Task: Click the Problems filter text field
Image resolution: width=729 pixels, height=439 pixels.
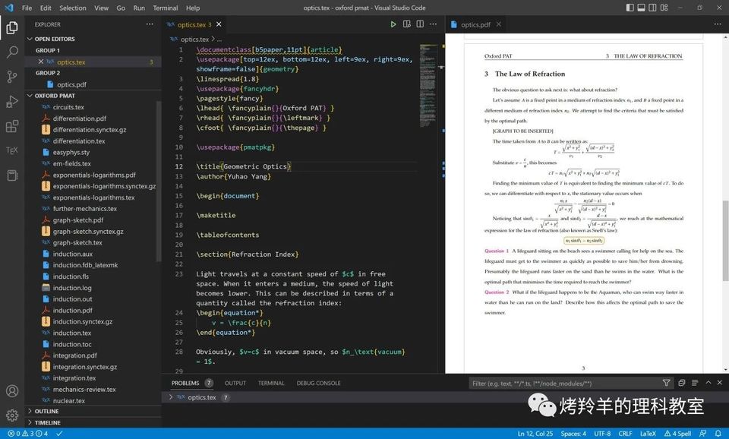Action: click(562, 384)
